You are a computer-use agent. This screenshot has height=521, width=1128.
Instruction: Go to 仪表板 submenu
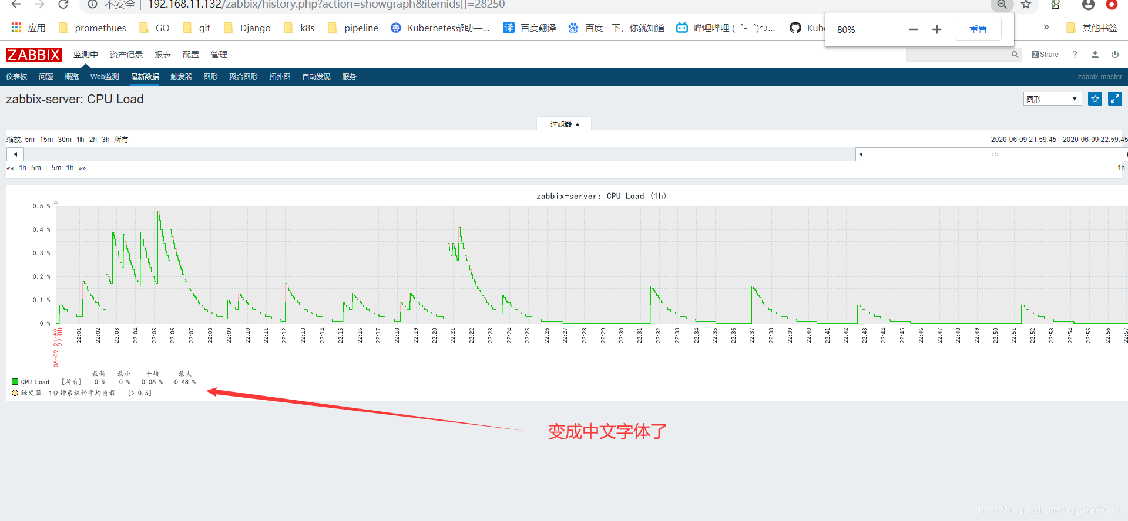click(16, 77)
